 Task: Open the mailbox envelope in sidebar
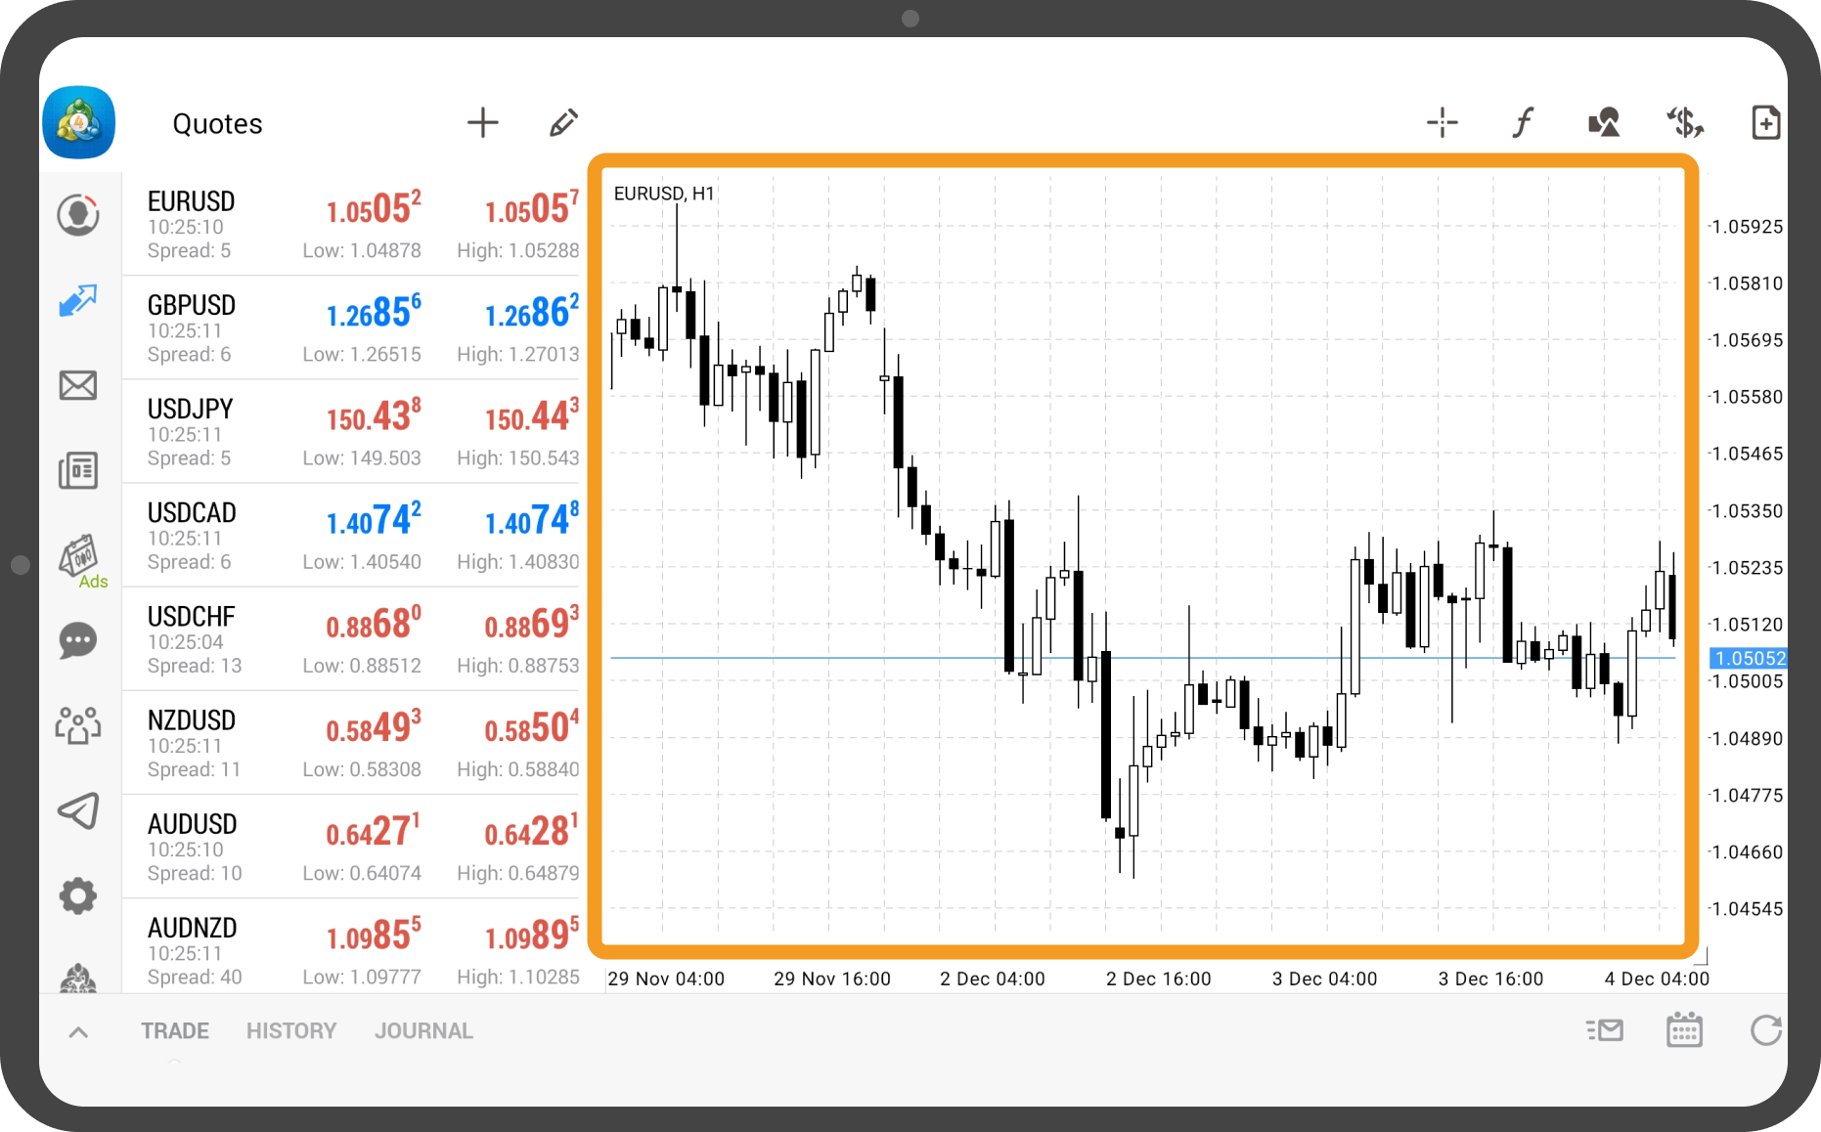point(78,385)
